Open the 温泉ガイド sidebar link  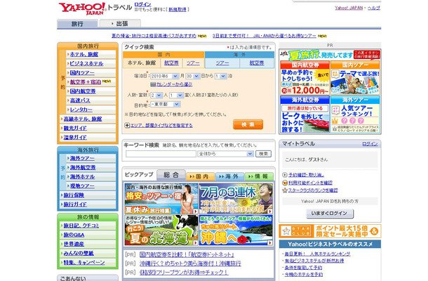coord(76,136)
